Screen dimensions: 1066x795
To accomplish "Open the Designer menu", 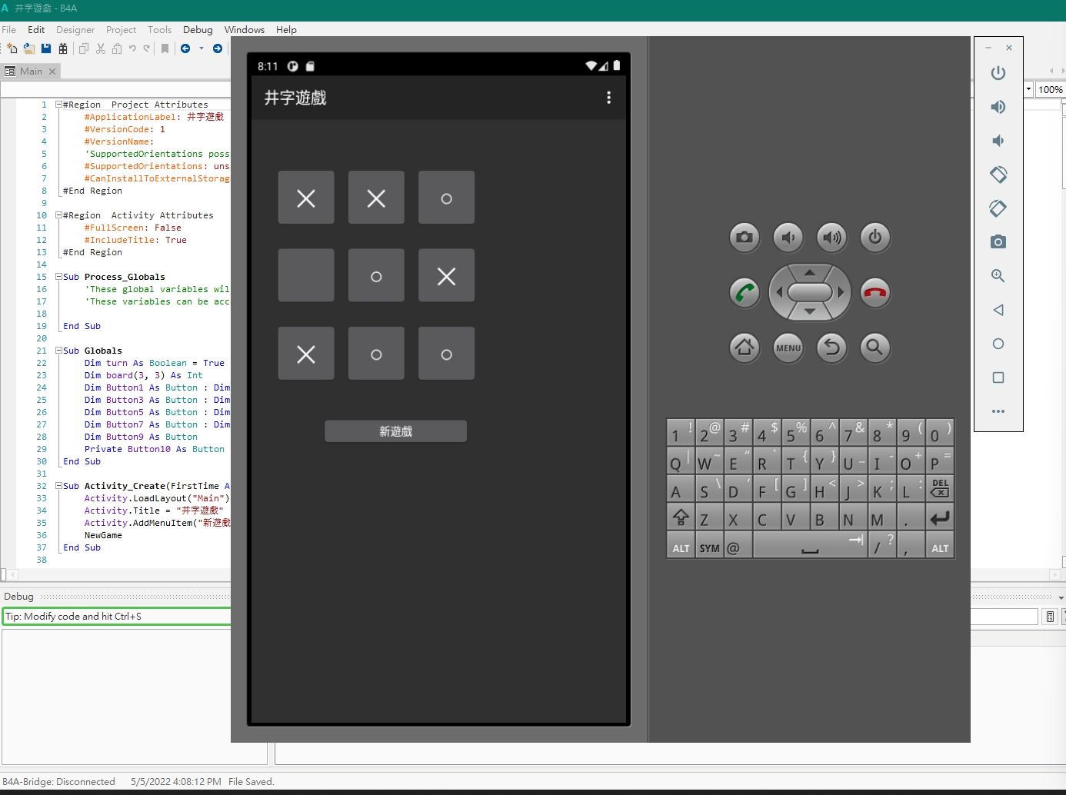I will coord(75,30).
